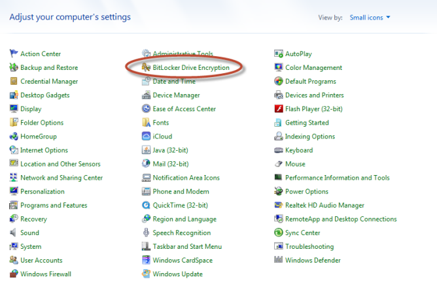
Task: Click the Internet Options icon
Action: click(x=13, y=150)
